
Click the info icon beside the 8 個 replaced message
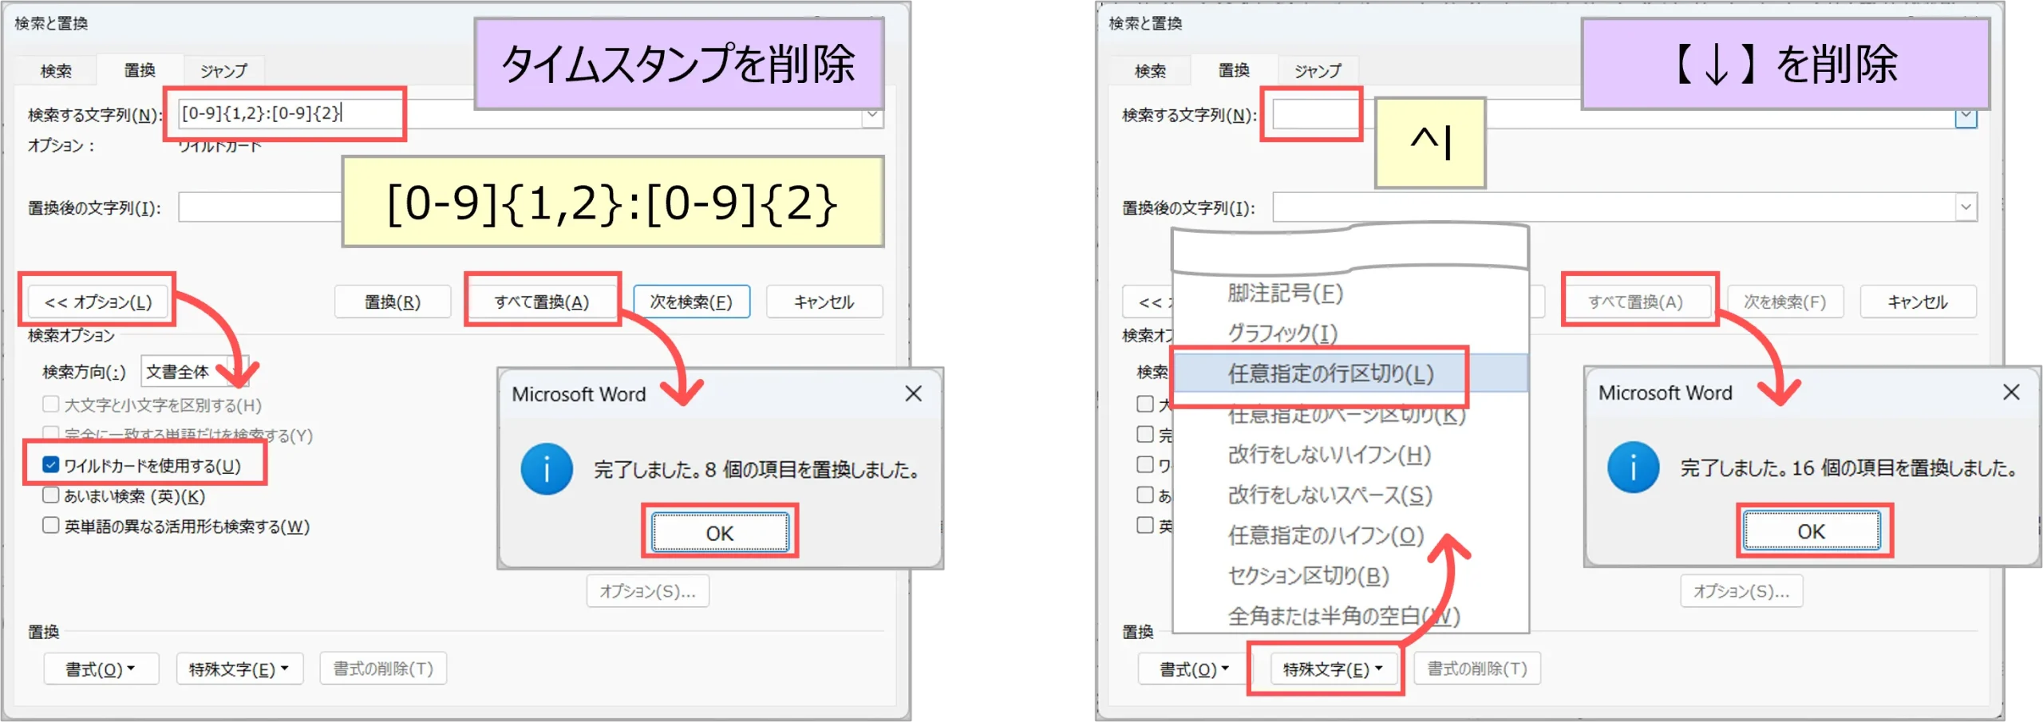[x=547, y=469]
